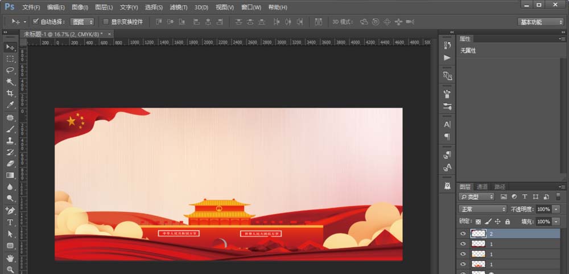
Task: Enable the 显示变换控件 checkbox
Action: pos(106,22)
